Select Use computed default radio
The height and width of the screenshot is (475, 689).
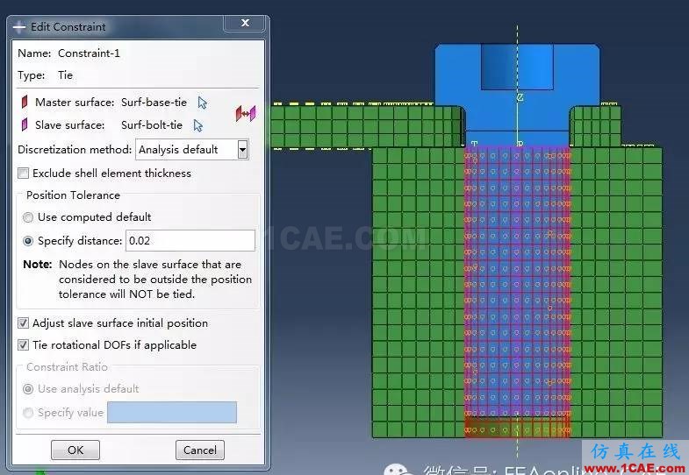[x=28, y=217]
